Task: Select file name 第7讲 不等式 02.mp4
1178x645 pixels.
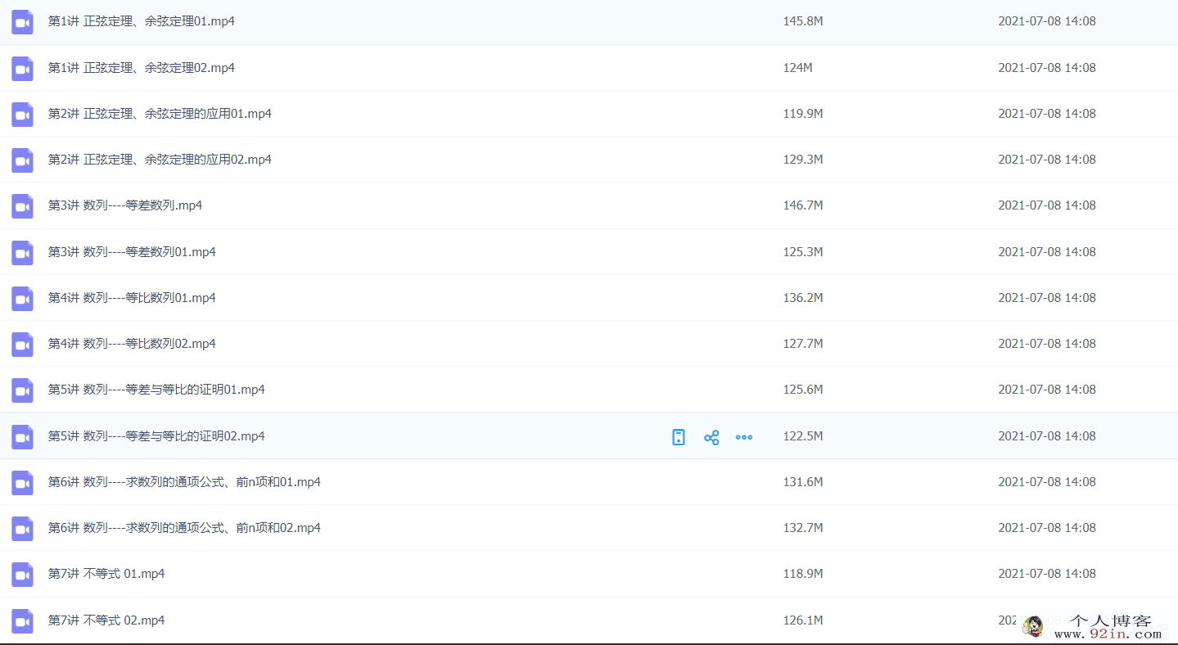Action: 106,620
